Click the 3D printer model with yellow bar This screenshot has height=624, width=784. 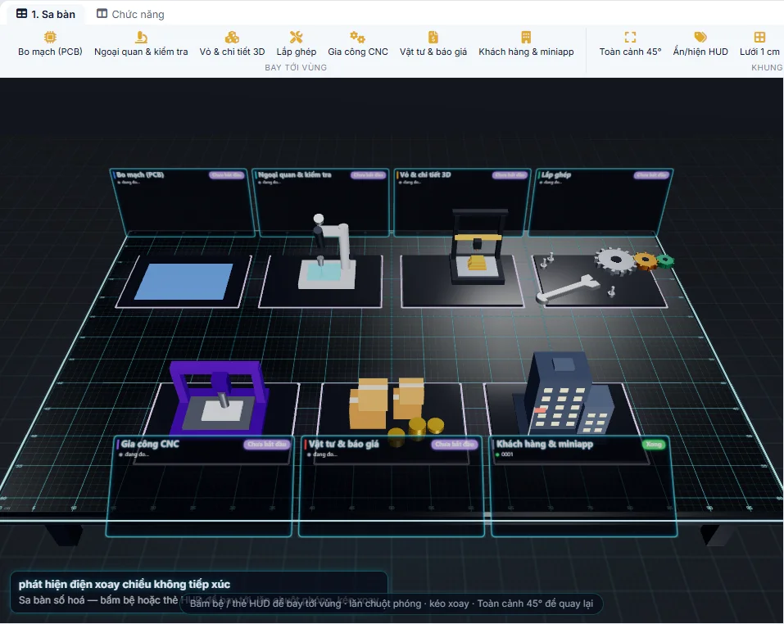click(x=478, y=247)
